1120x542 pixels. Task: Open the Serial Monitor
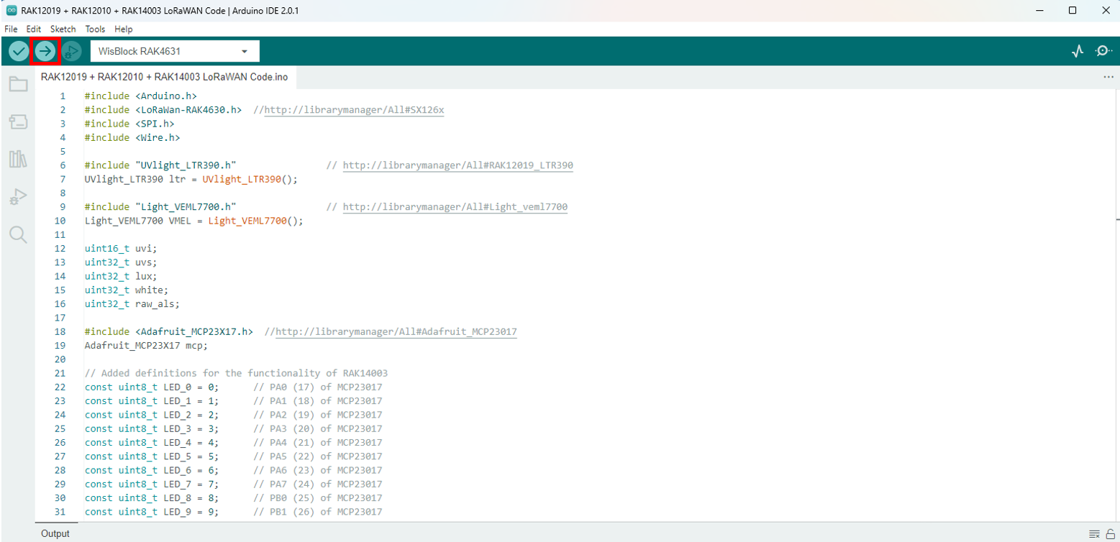[1103, 51]
